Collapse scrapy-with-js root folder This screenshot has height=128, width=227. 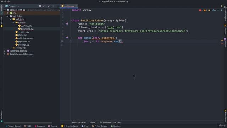5,10
